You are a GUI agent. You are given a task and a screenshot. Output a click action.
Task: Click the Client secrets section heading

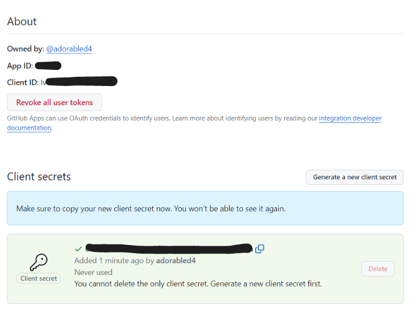pyautogui.click(x=39, y=177)
